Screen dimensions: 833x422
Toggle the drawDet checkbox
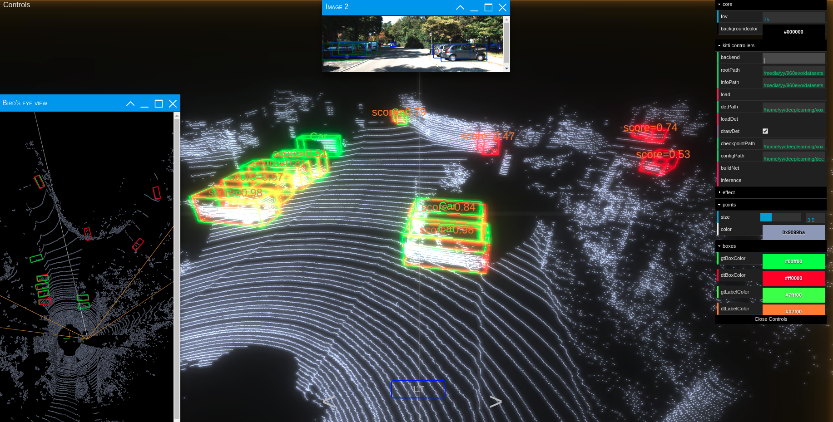(765, 131)
